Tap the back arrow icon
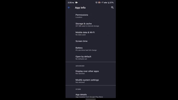 [x=69, y=7]
